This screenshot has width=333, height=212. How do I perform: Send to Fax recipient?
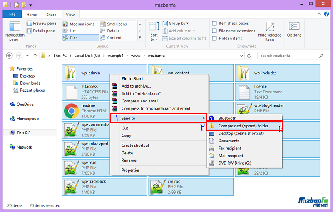point(244,148)
